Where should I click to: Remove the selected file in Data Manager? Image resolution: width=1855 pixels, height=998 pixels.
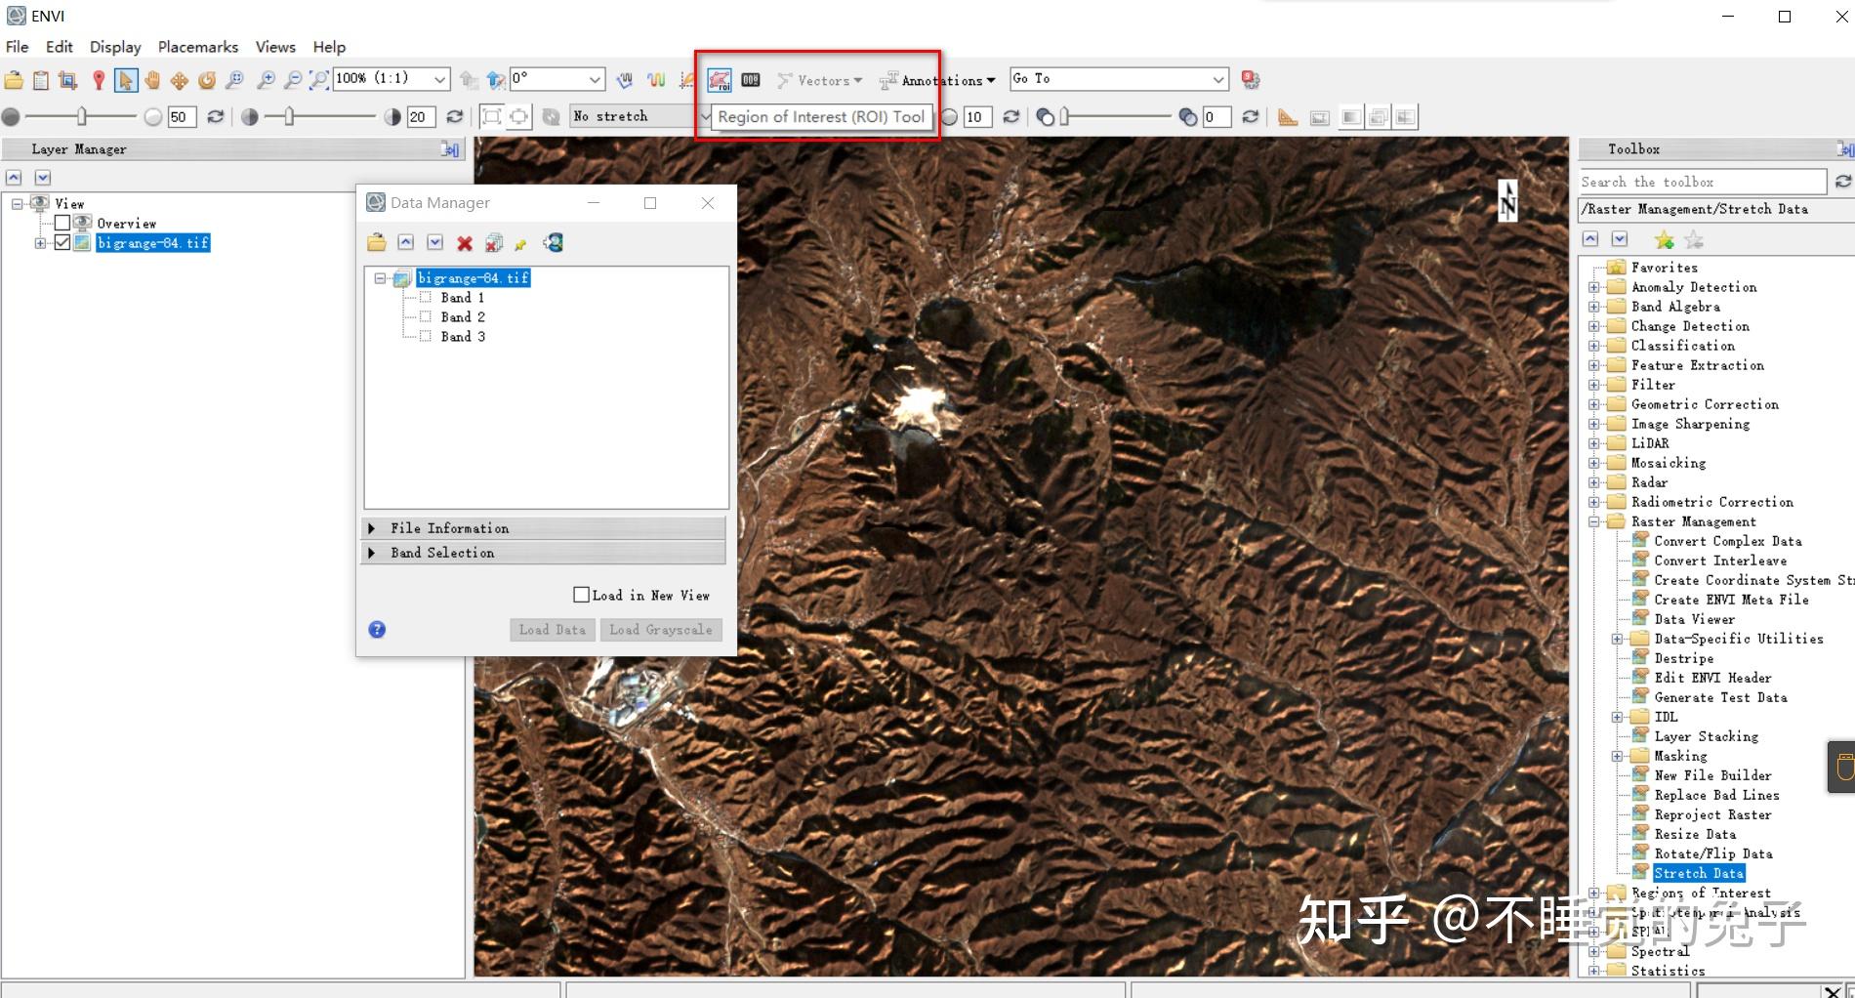[x=464, y=242]
